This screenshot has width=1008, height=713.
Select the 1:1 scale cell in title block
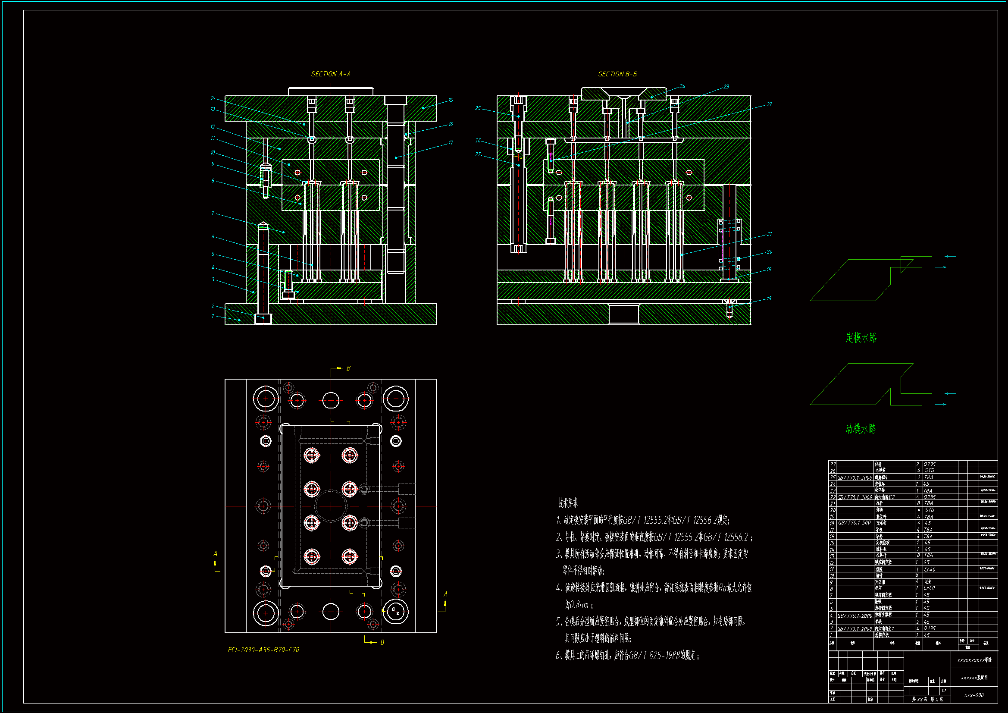[943, 691]
